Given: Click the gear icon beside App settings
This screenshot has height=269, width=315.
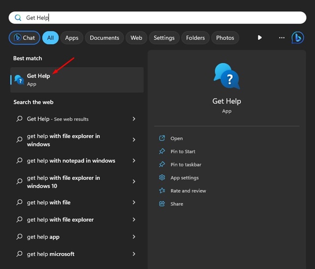Looking at the screenshot, I should (162, 178).
